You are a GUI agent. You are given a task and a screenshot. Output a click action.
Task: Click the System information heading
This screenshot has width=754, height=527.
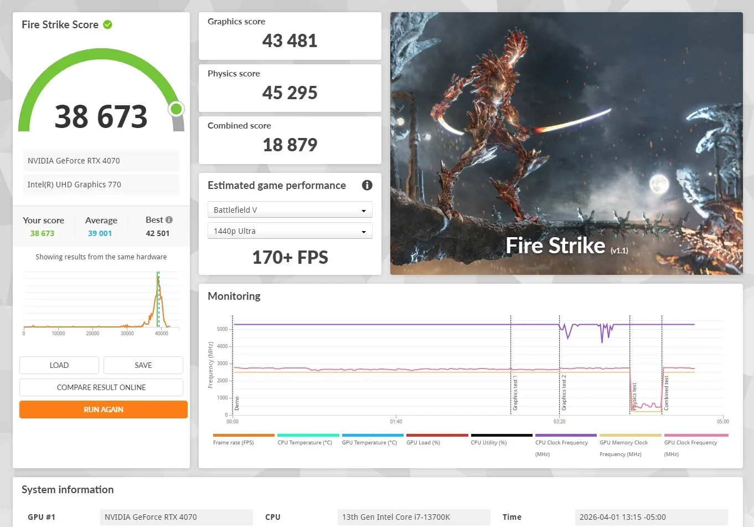(x=68, y=489)
